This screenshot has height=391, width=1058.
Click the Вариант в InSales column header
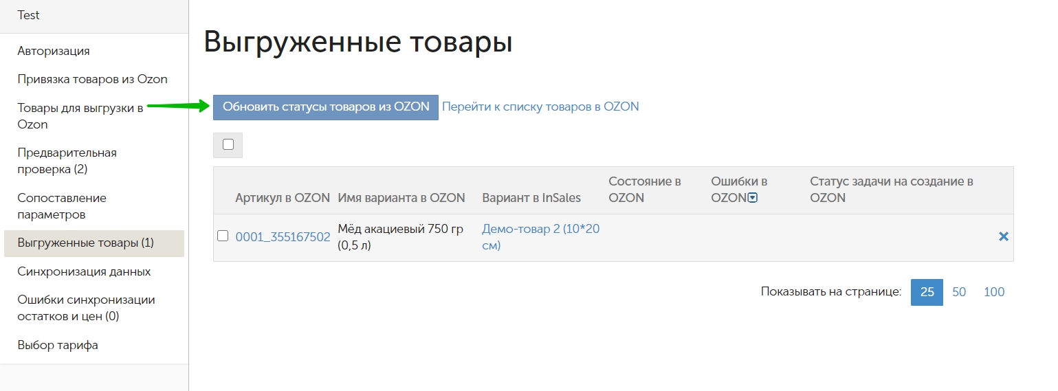click(x=531, y=198)
